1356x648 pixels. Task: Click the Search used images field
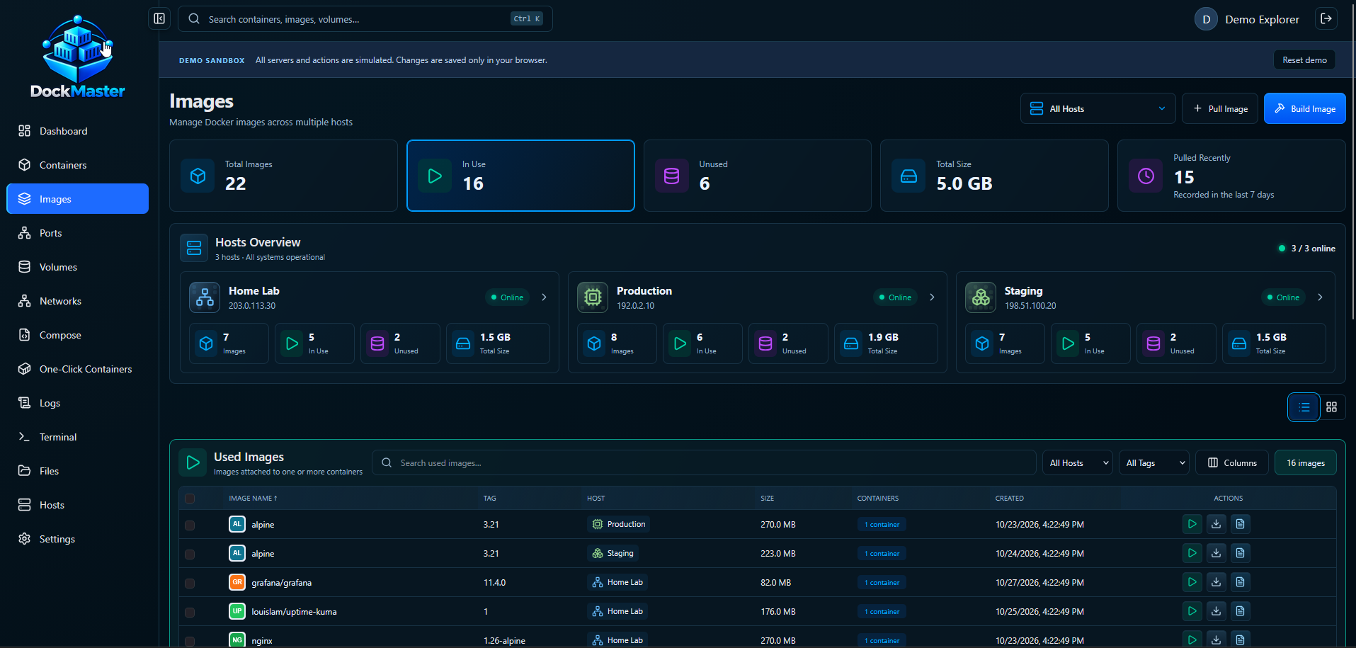point(704,462)
